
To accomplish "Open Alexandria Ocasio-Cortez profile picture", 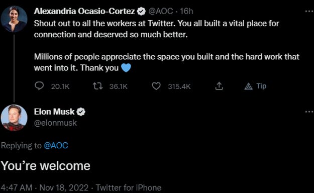I will point(14,19).
